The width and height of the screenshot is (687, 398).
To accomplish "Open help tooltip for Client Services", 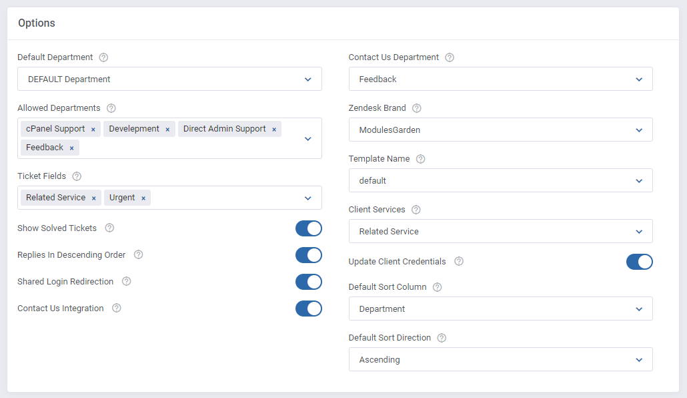I will point(416,210).
